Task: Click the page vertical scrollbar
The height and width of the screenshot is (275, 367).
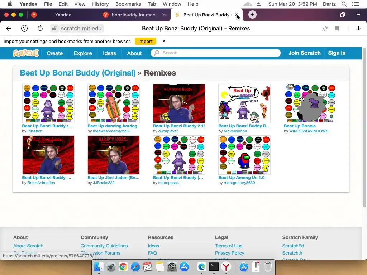Action: pyautogui.click(x=364, y=127)
